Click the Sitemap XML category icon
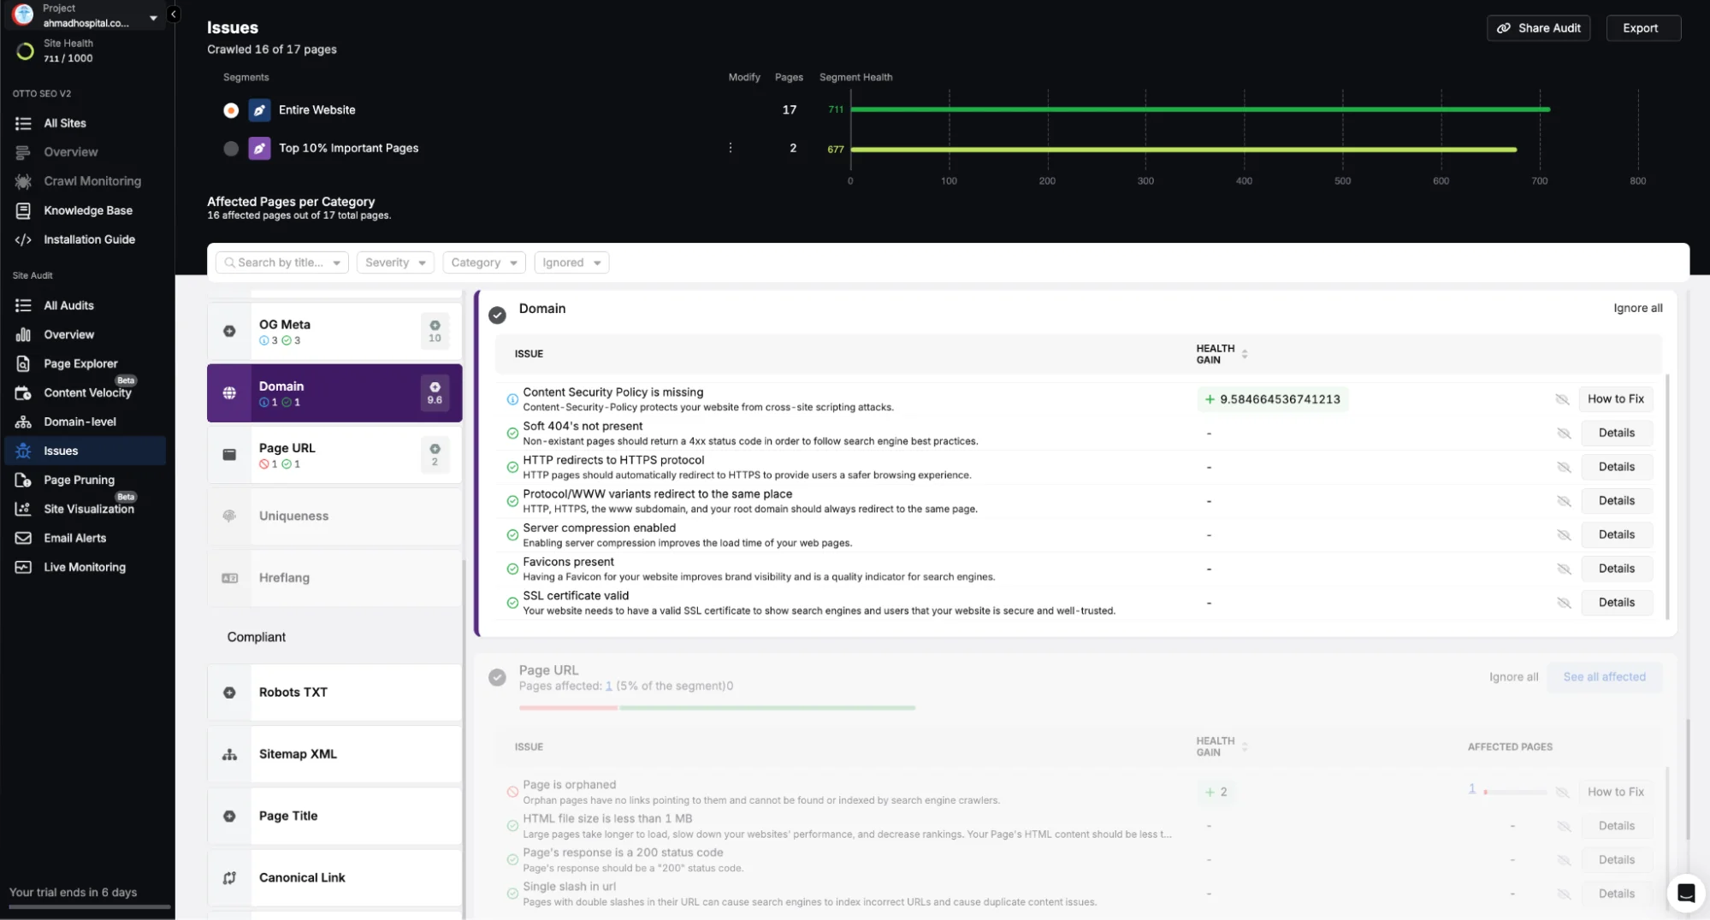Image resolution: width=1710 pixels, height=920 pixels. point(229,754)
